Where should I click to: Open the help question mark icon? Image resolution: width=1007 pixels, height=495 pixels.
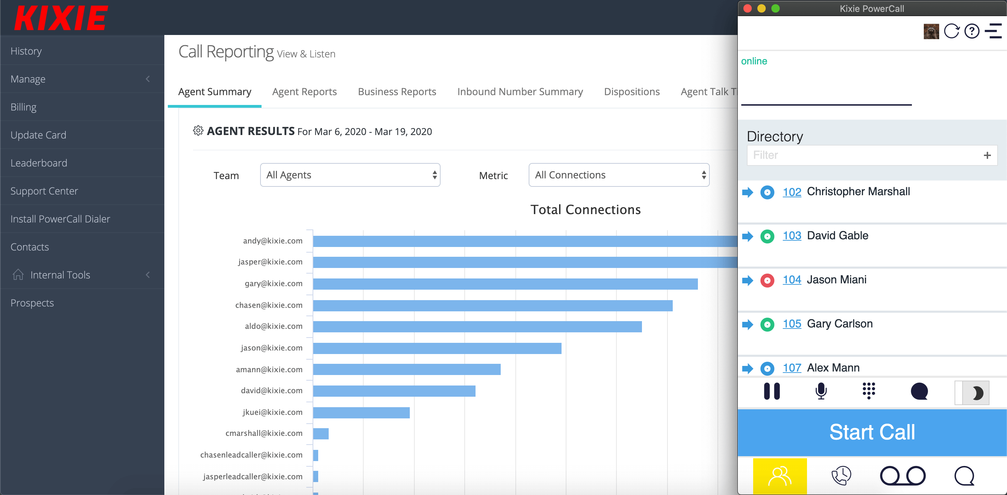[x=972, y=31]
